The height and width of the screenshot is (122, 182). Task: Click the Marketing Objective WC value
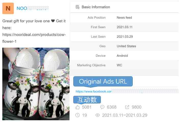pyautogui.click(x=119, y=65)
